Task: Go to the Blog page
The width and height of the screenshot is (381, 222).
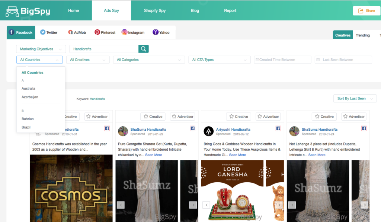Action: pyautogui.click(x=195, y=11)
